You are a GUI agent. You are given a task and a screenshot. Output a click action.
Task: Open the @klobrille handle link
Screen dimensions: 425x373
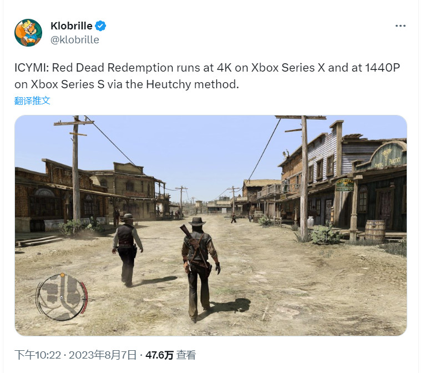(x=75, y=40)
